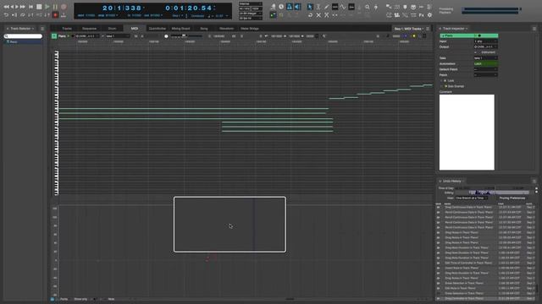Click the round Record transport button
This screenshot has height=304, width=542.
click(64, 7)
